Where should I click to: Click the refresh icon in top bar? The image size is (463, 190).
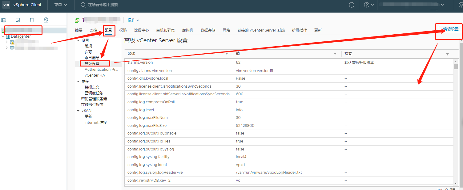(x=351, y=5)
